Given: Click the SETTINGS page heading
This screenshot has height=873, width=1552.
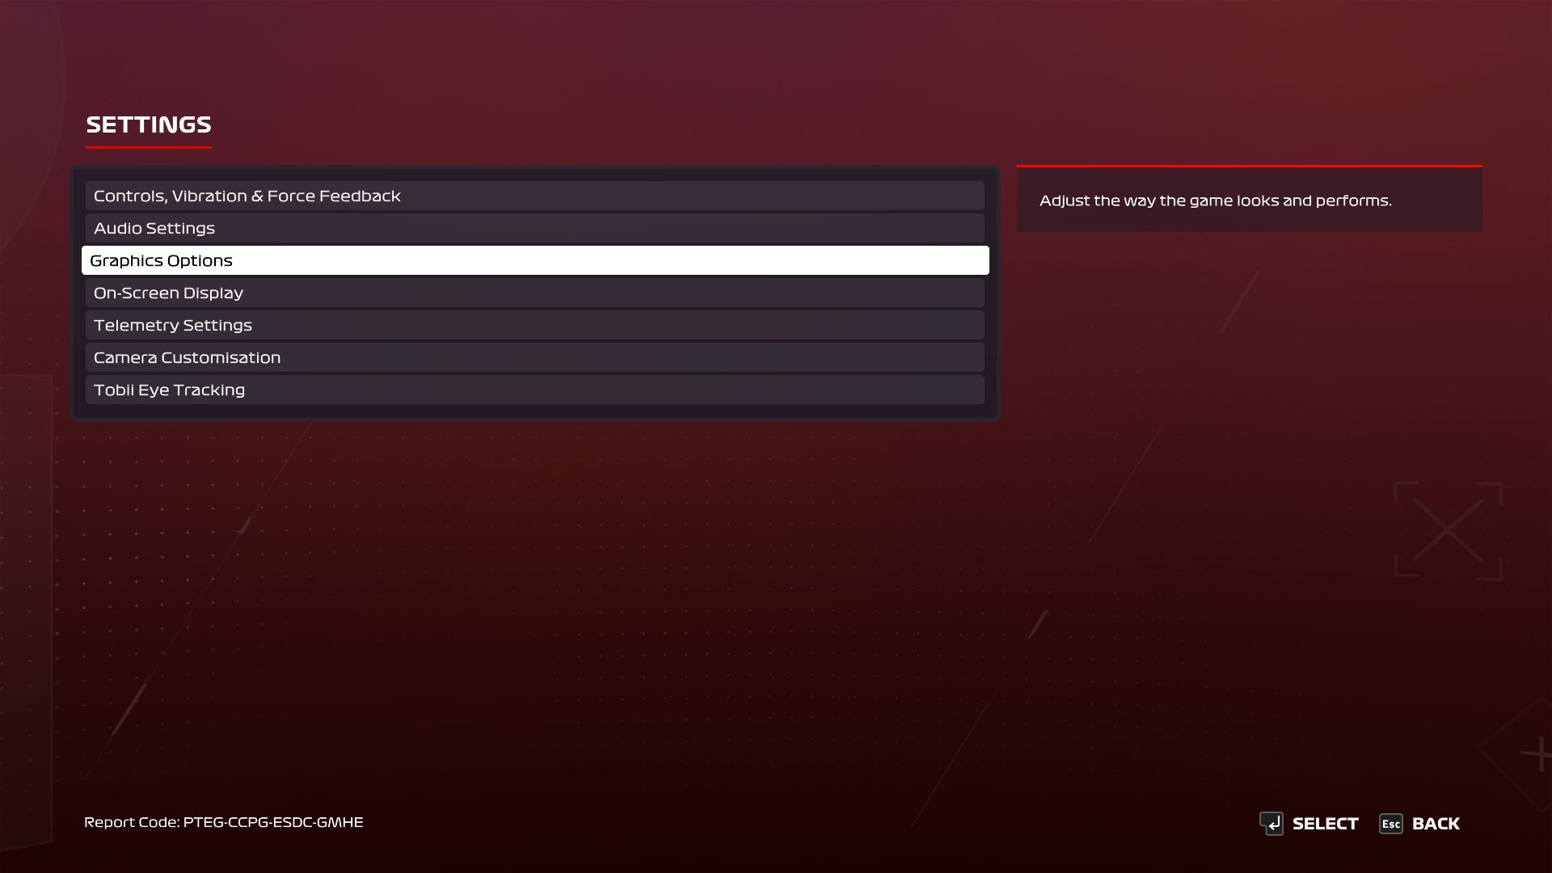Looking at the screenshot, I should coord(149,124).
